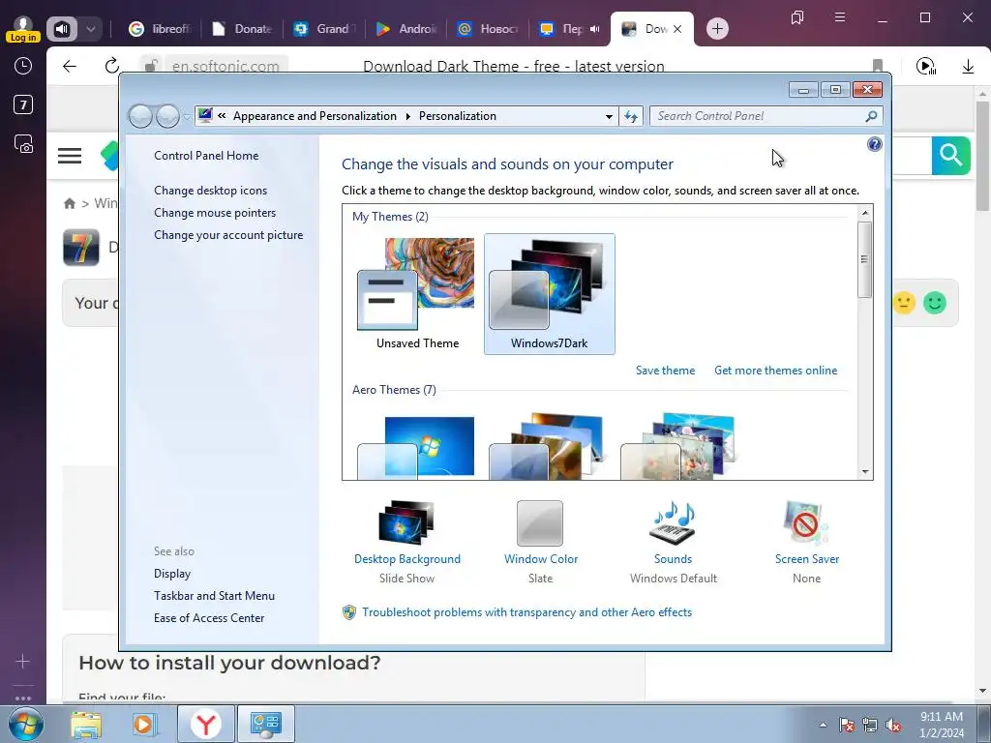Click Appearance and Personalization breadcrumb
The image size is (991, 743).
[x=315, y=116]
